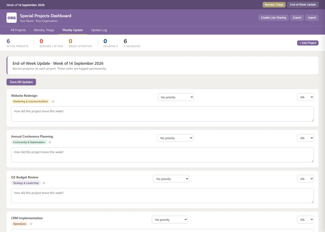Click + Add Project button

pyautogui.click(x=308, y=43)
